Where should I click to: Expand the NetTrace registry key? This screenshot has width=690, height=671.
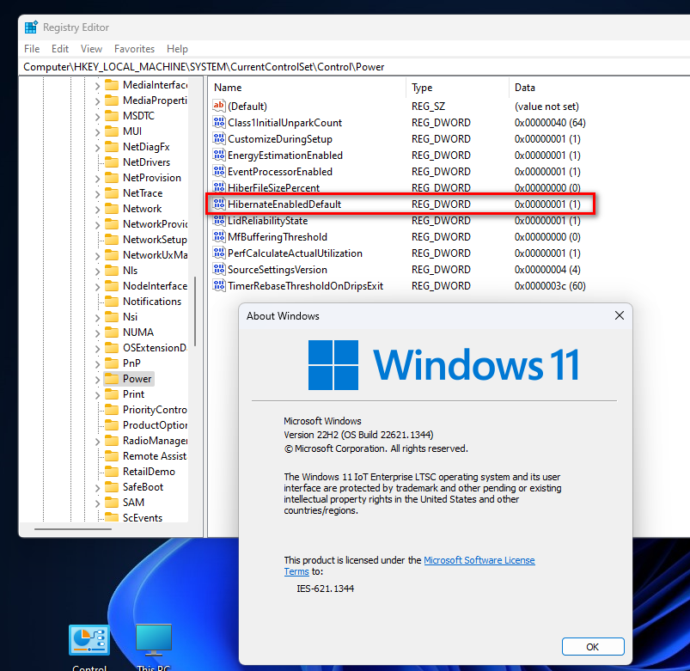coord(97,193)
